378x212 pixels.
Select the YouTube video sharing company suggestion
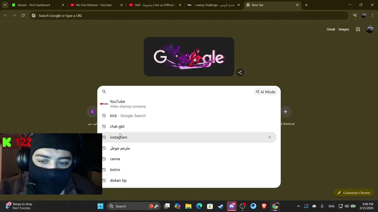point(189,104)
